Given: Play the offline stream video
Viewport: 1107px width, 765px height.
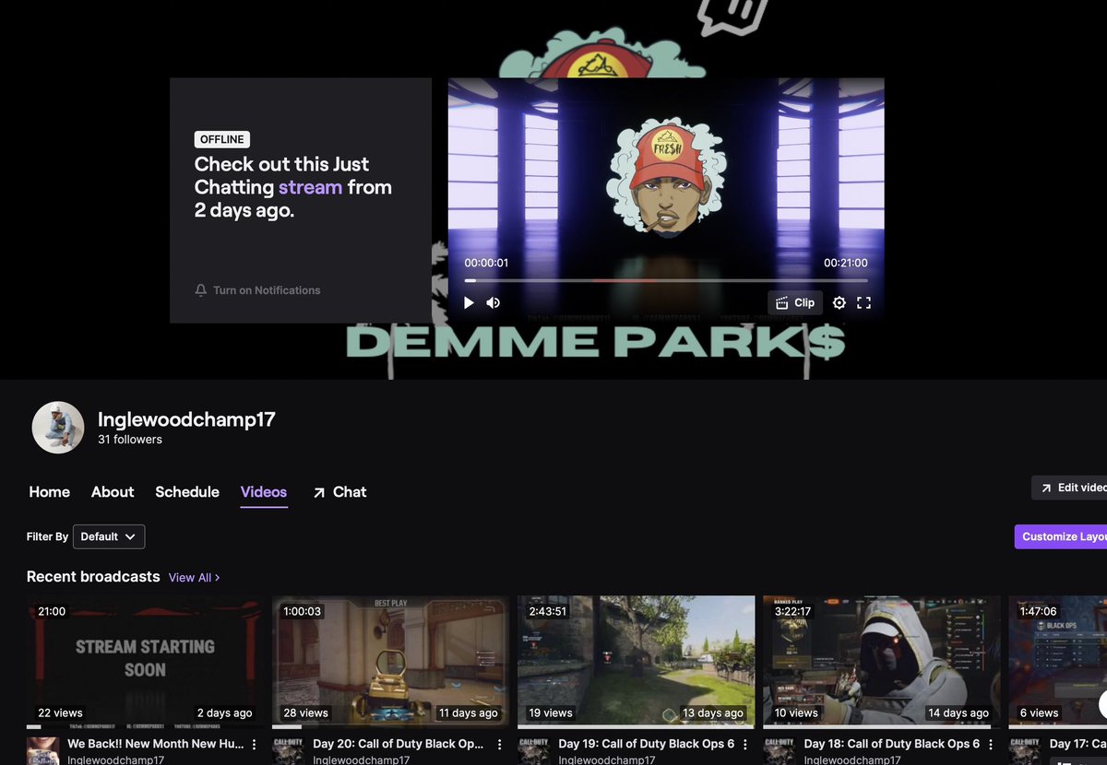Looking at the screenshot, I should click(469, 302).
